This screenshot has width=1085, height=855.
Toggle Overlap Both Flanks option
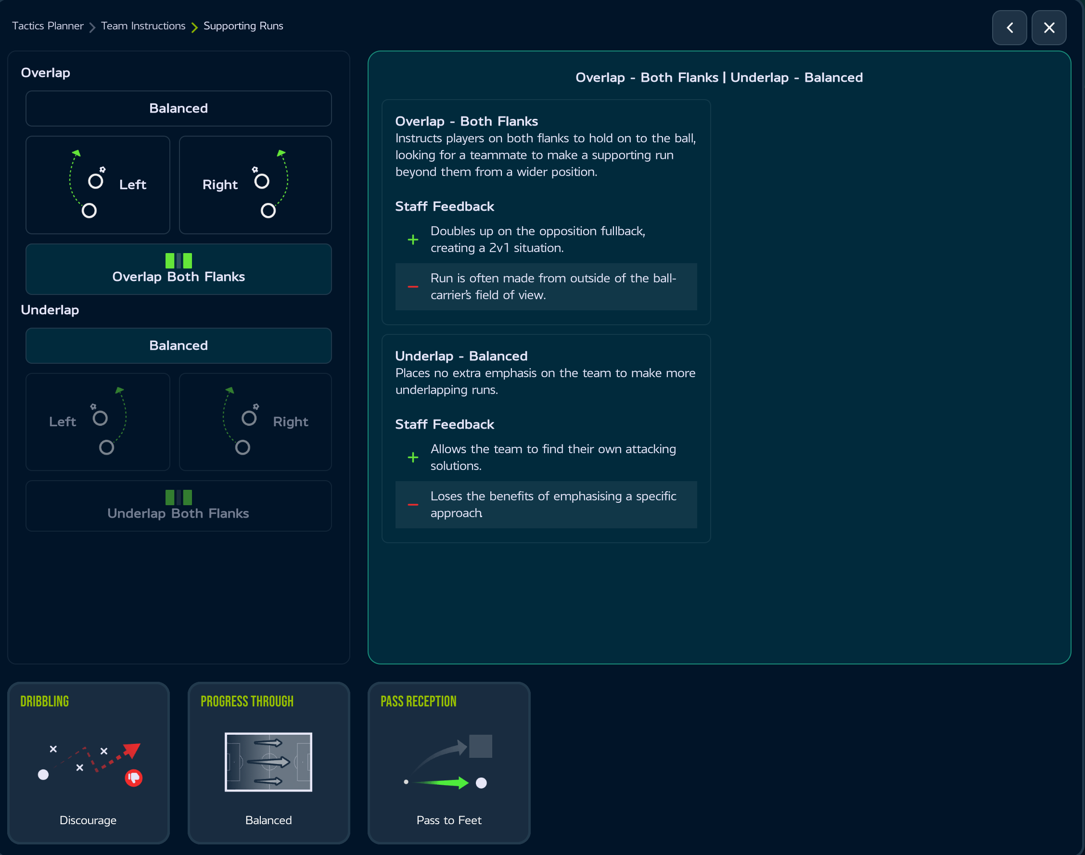point(179,269)
